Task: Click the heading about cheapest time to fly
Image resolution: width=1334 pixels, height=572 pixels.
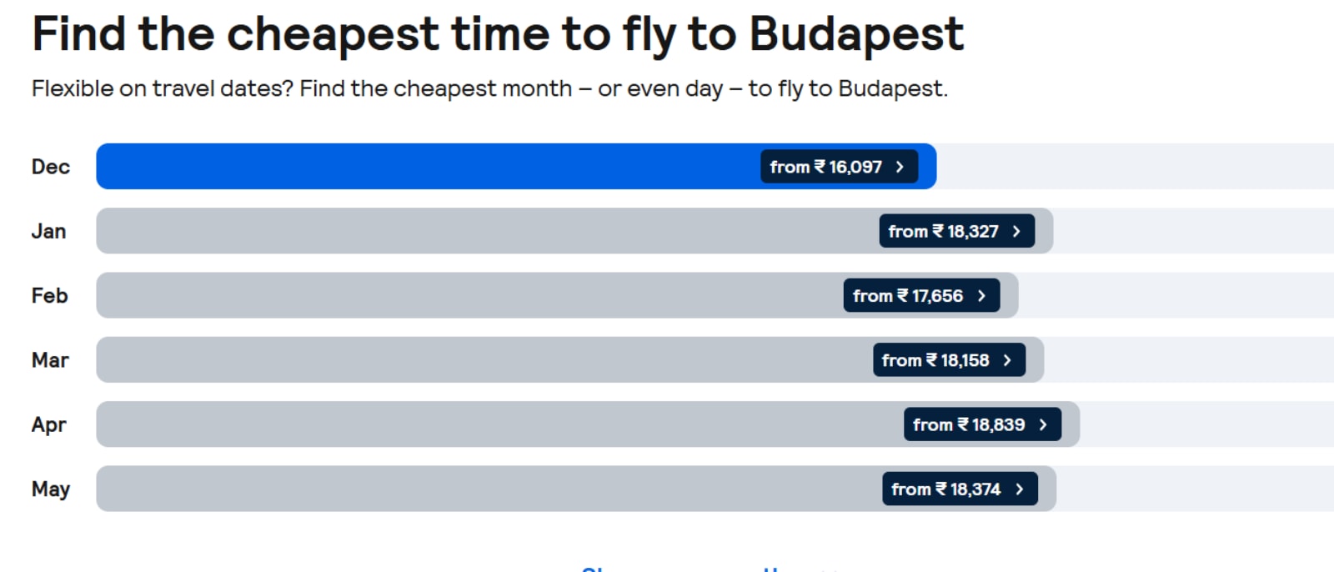Action: pyautogui.click(x=497, y=33)
